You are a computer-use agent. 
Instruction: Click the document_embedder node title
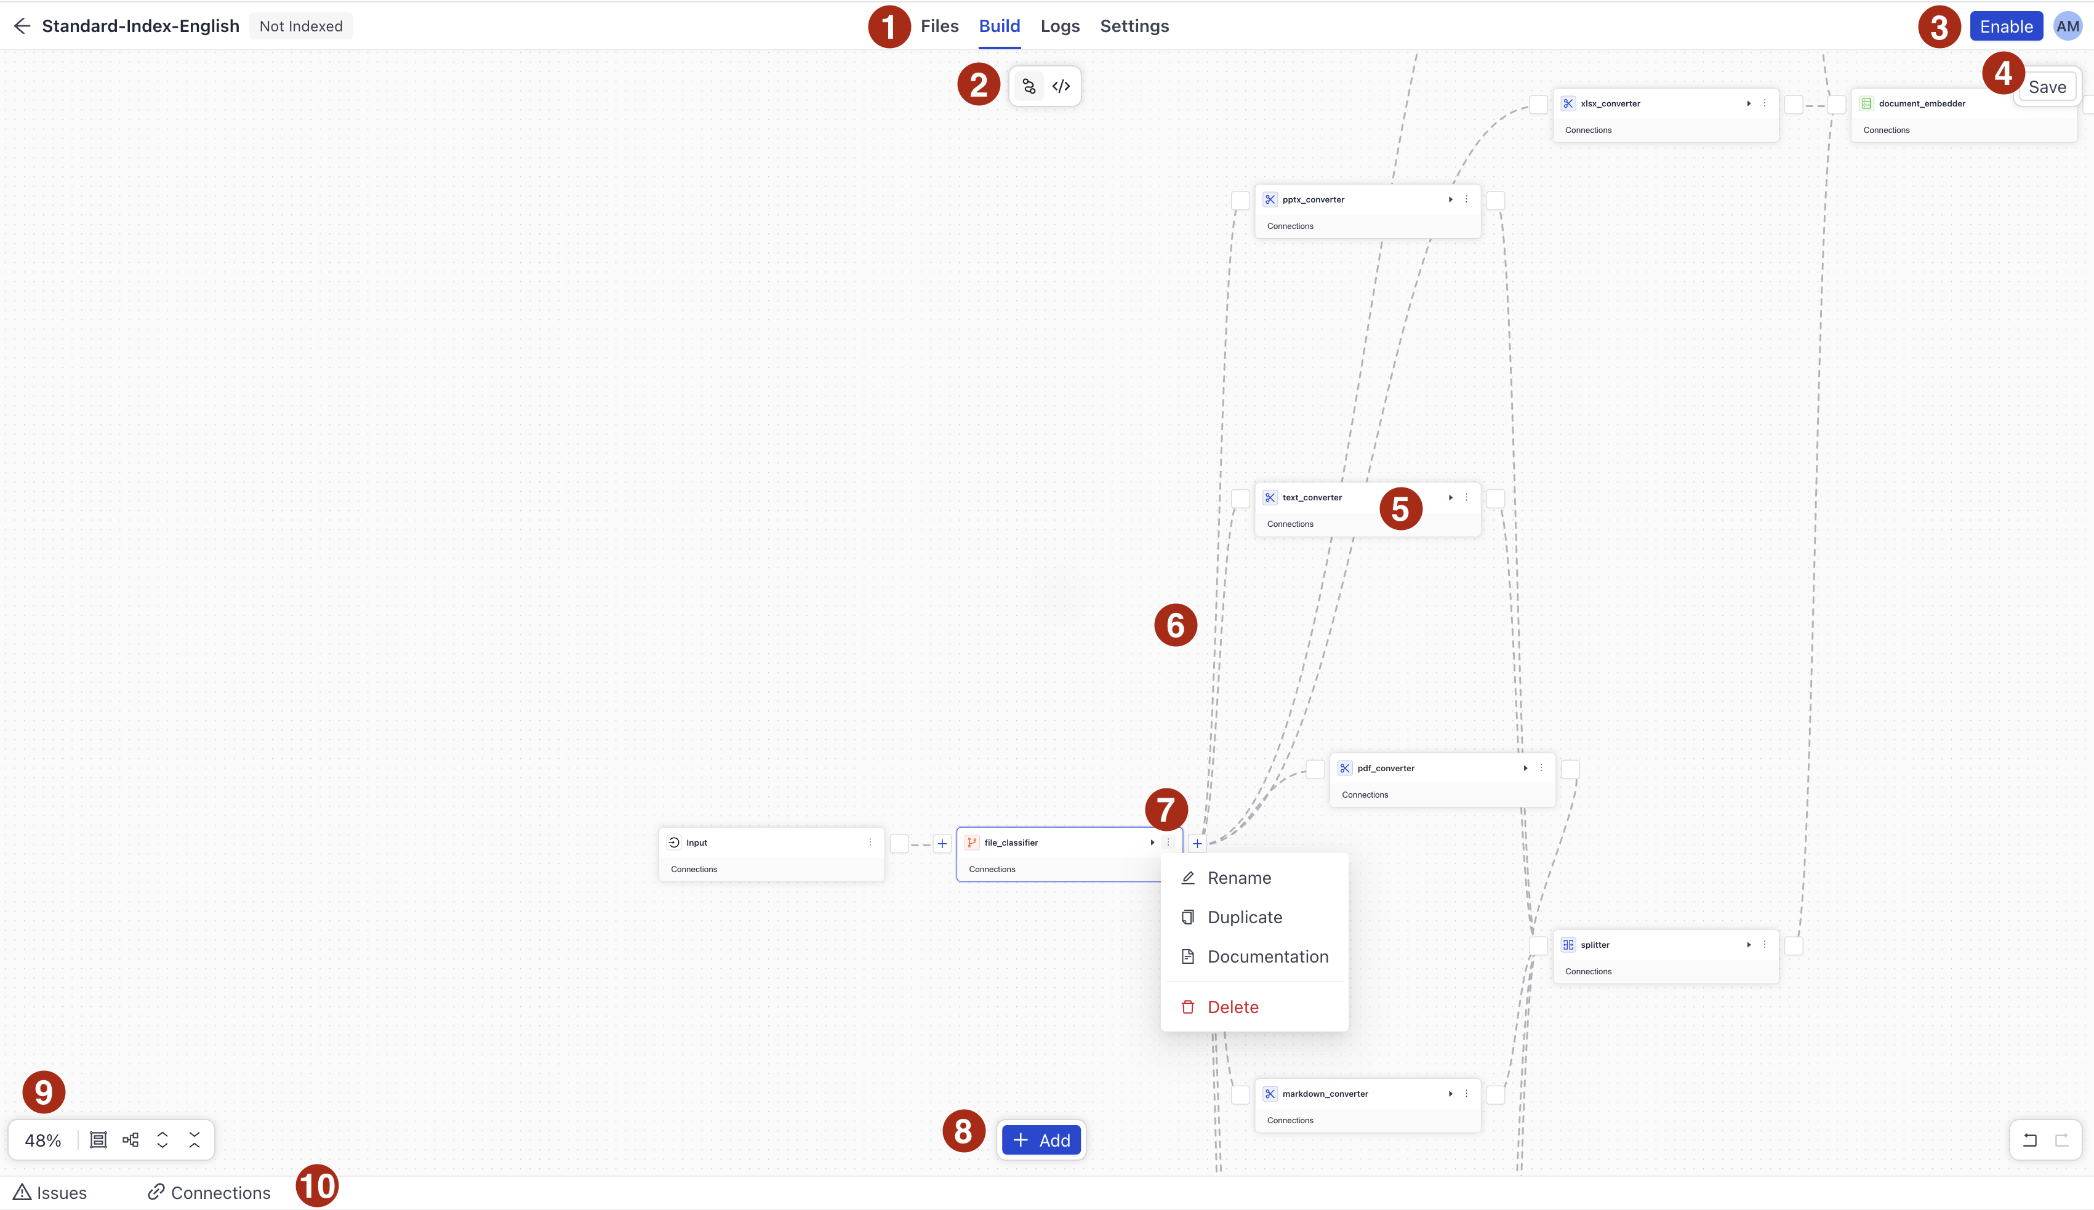(x=1922, y=104)
